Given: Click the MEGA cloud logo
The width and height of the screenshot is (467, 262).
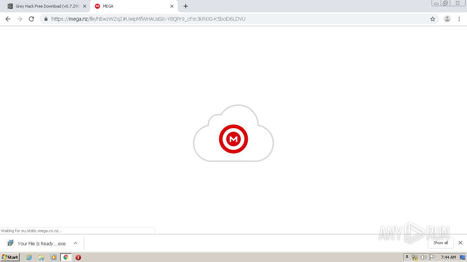Looking at the screenshot, I should (233, 133).
